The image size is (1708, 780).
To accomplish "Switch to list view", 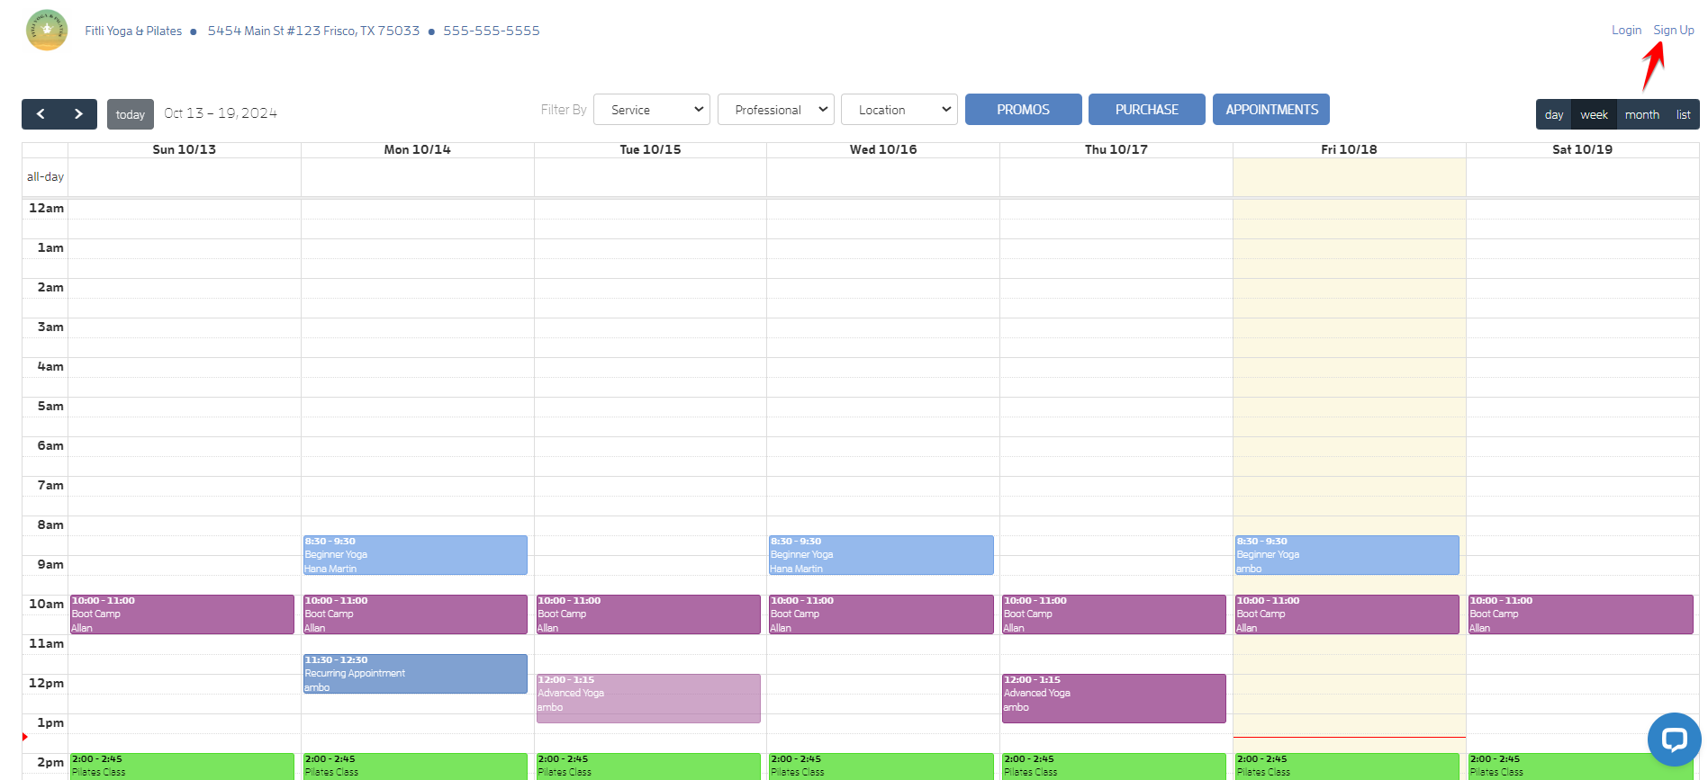I will pyautogui.click(x=1684, y=114).
